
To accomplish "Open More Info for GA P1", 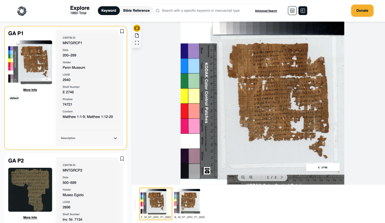I will coord(30,90).
